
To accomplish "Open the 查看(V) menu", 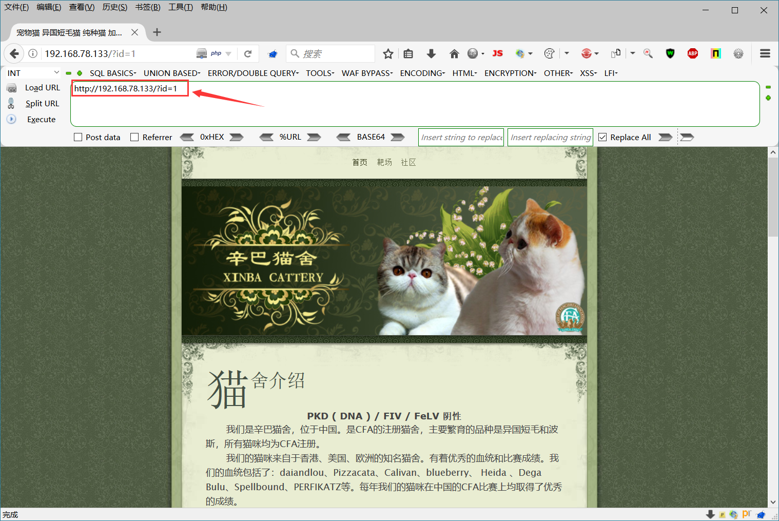I will [x=82, y=7].
